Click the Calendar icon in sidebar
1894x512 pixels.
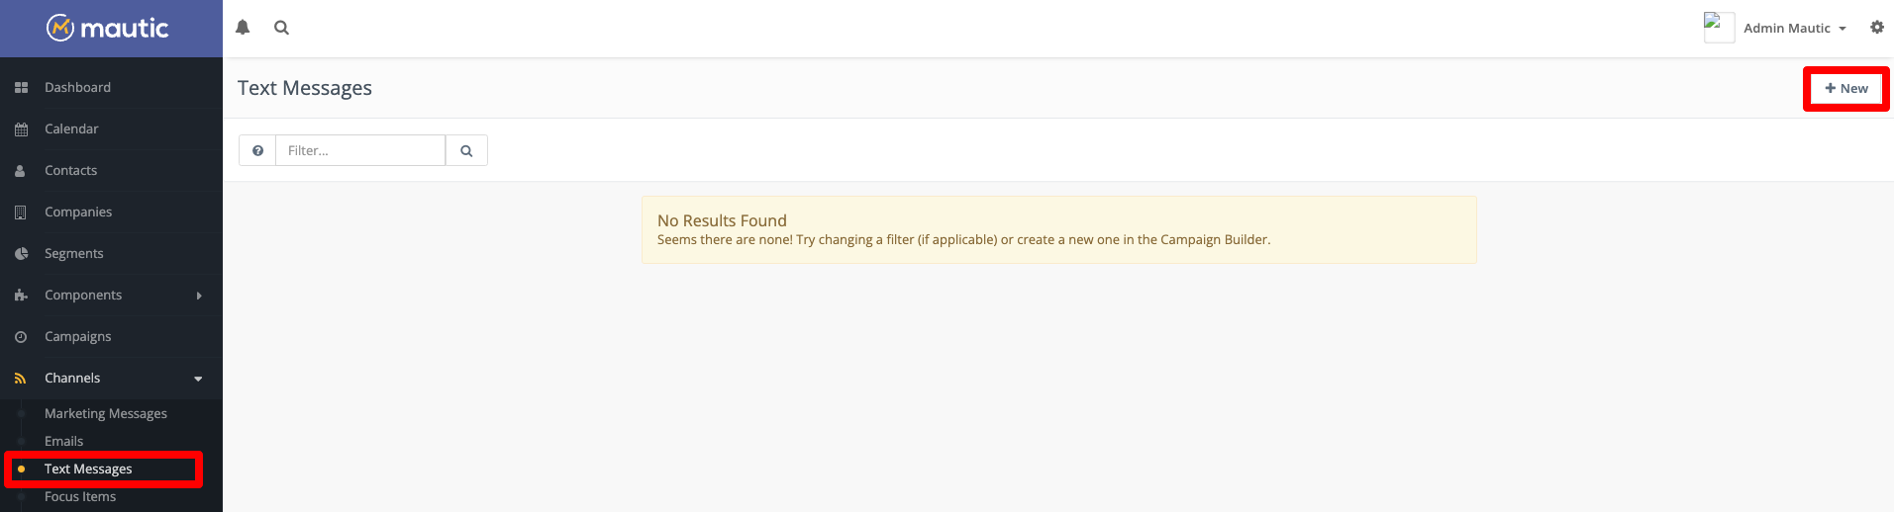(21, 129)
